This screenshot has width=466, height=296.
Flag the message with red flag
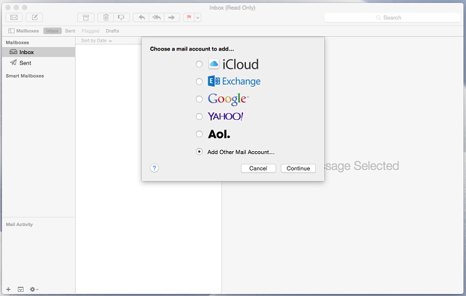pyautogui.click(x=189, y=17)
